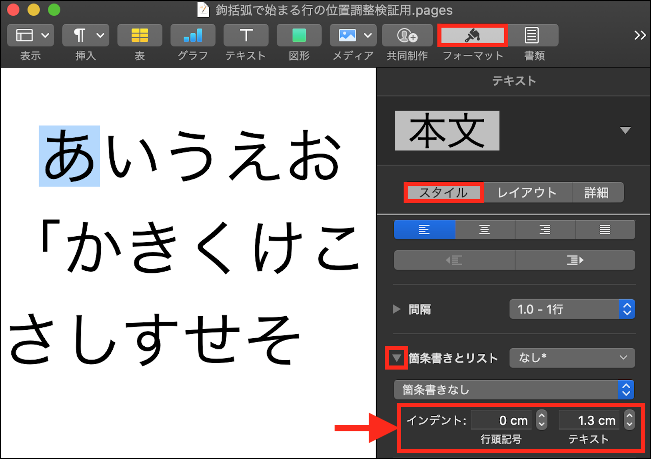Image resolution: width=651 pixels, height=459 pixels.
Task: Click the decrease indent button
Action: pos(454,260)
